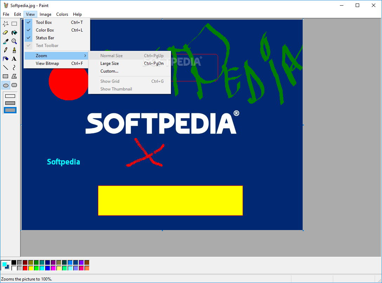The image size is (382, 283).
Task: Select the Pencil tool
Action: 6,50
